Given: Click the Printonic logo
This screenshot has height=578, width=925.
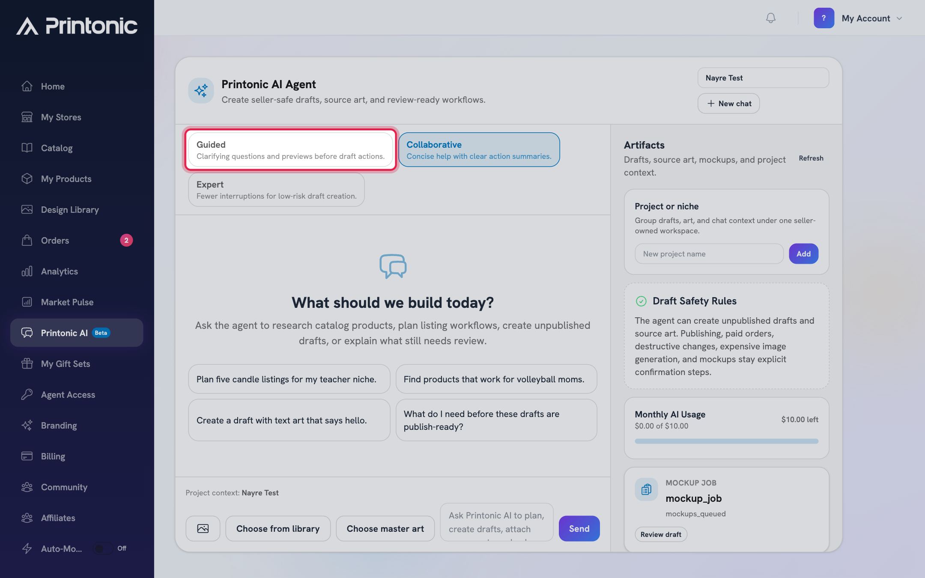Looking at the screenshot, I should (x=77, y=26).
